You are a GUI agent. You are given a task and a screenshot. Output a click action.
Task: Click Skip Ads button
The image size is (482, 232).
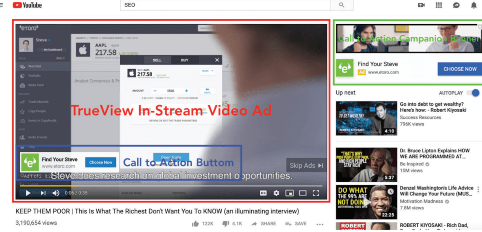pyautogui.click(x=306, y=165)
